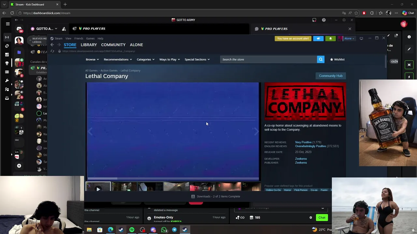
Task: Open Steam Downloads status bar
Action: click(x=216, y=196)
